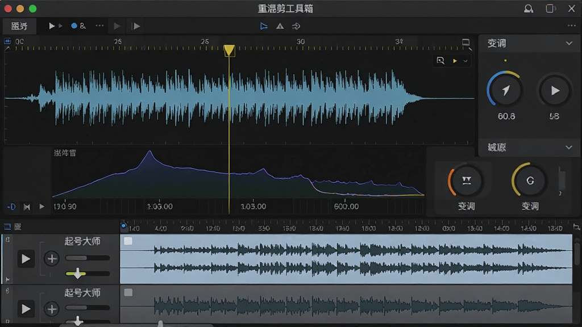
Task: Tick the checkbox on the top track's waveform clip
Action: click(x=128, y=241)
